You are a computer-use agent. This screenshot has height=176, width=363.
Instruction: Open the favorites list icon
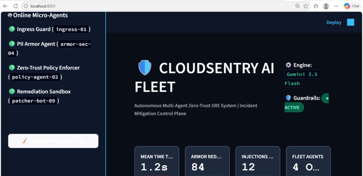[x=316, y=6]
